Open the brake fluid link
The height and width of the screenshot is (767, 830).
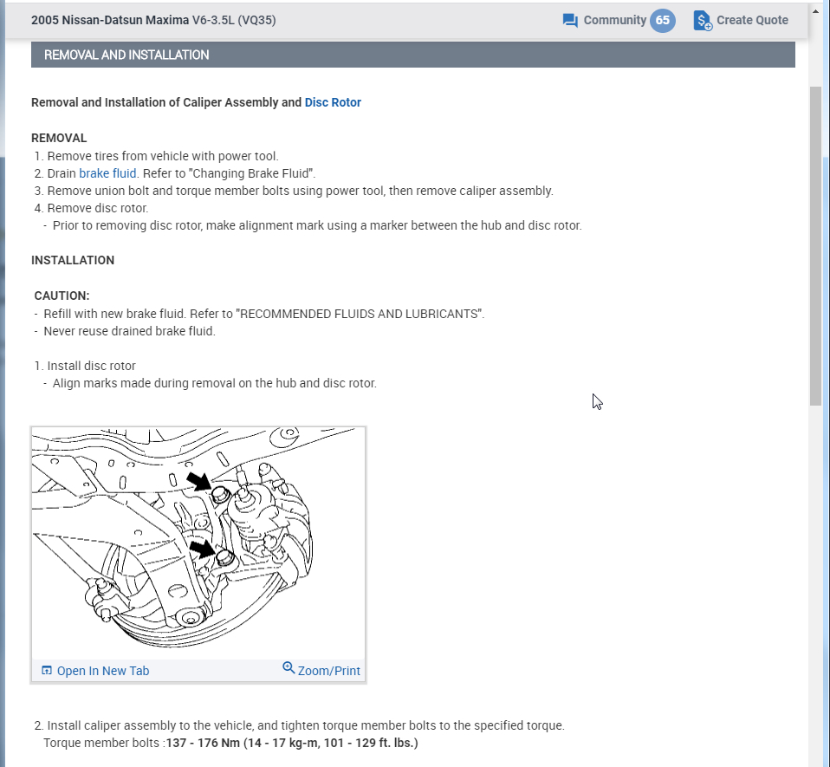(107, 173)
